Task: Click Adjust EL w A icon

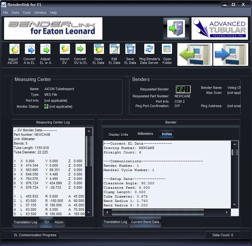Action: point(45,49)
